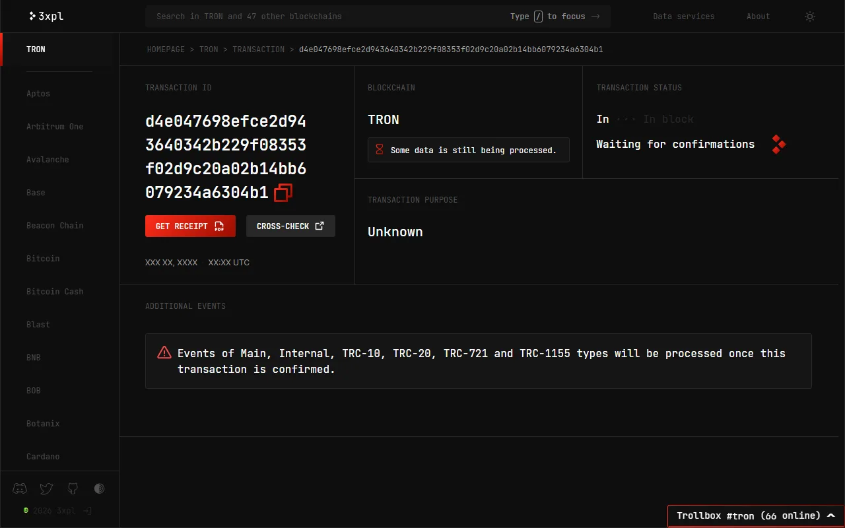
Task: Toggle light theme with sun icon
Action: (x=810, y=16)
